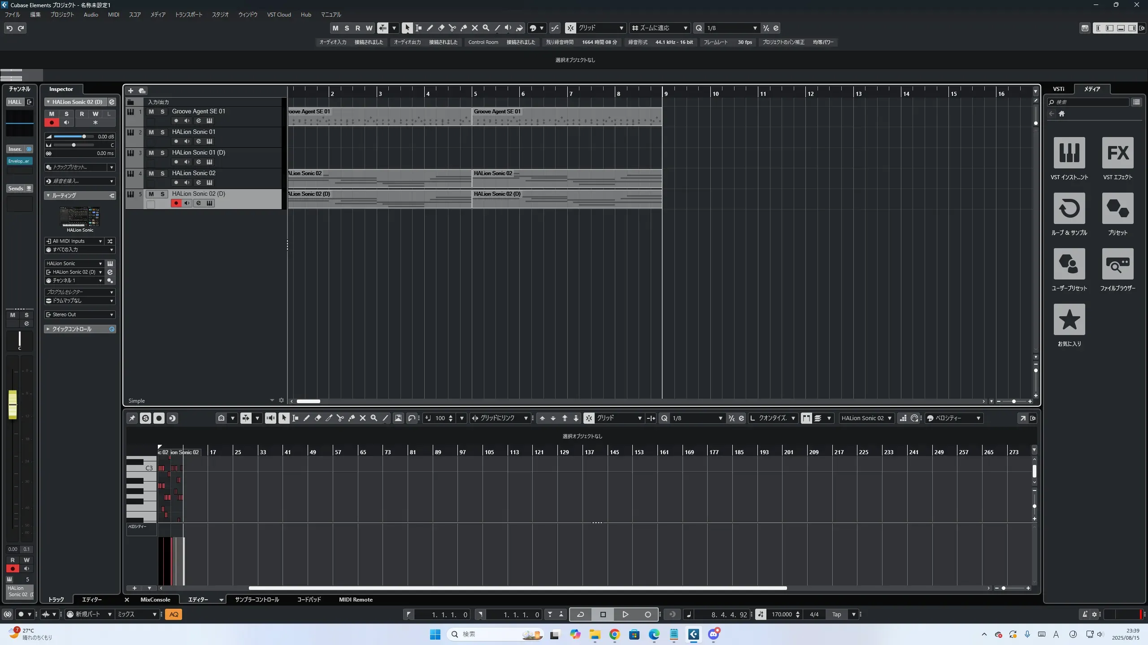Open the MIDI menu in the menu bar
The image size is (1148, 645).
point(113,15)
